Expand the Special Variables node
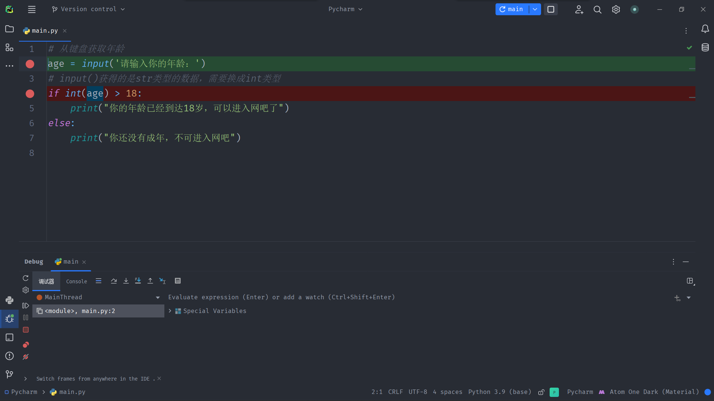Screen dimensions: 714x401 click(170, 311)
